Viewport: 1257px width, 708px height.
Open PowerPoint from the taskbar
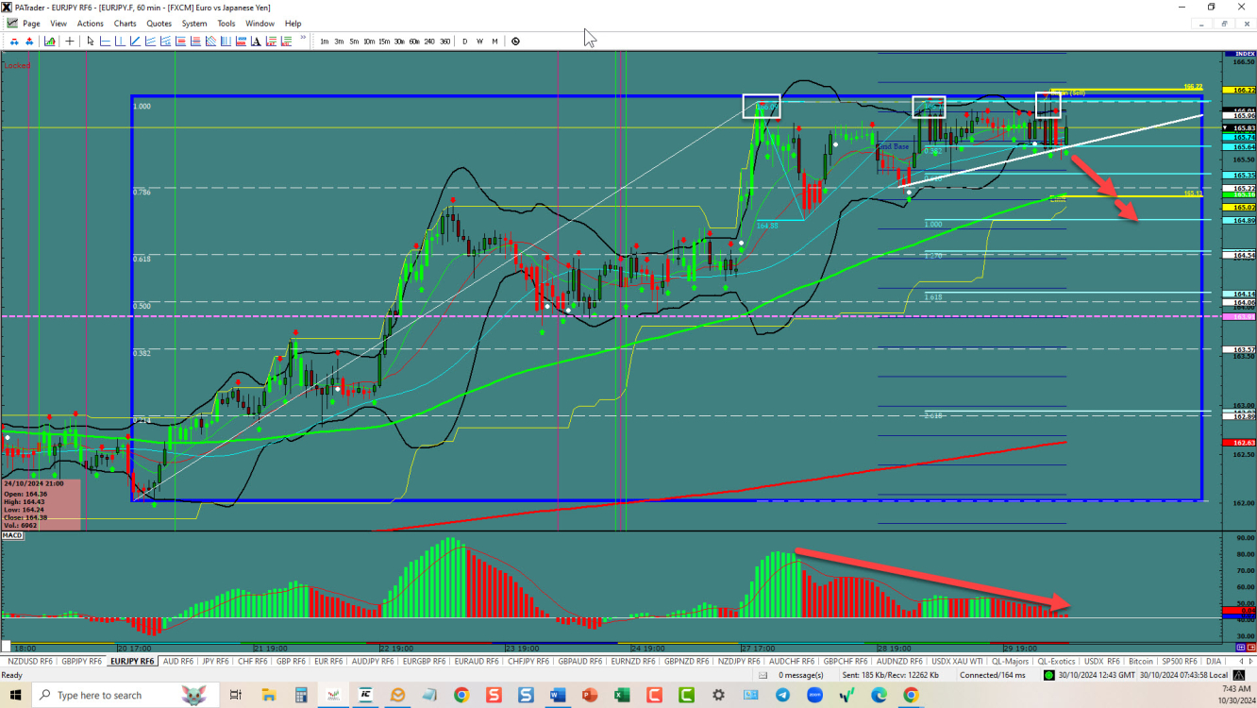point(590,695)
